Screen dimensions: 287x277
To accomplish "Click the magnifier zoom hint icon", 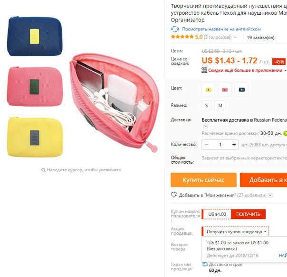I will [x=43, y=170].
